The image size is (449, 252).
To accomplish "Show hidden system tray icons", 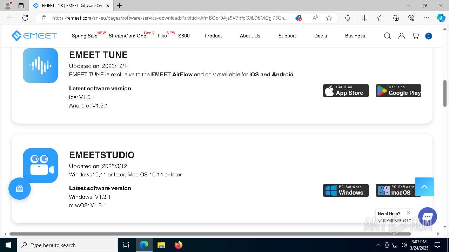I will [378, 245].
